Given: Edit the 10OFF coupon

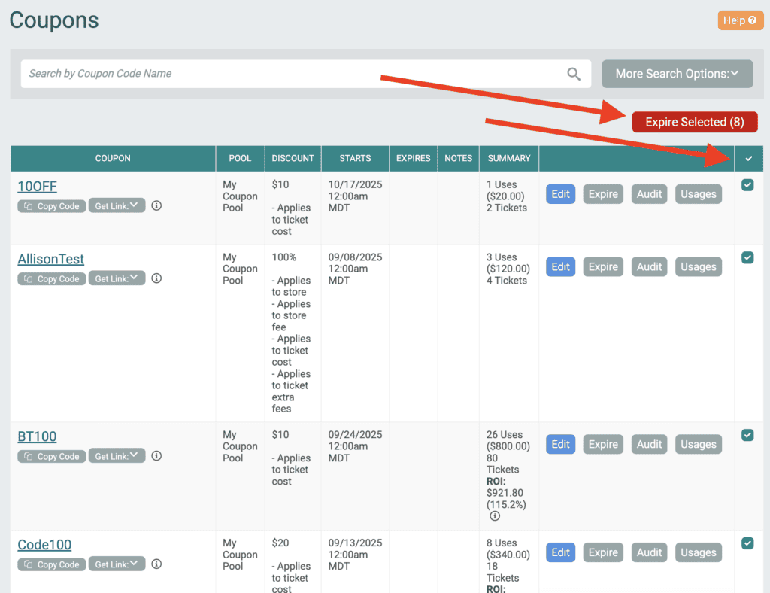Looking at the screenshot, I should click(x=560, y=194).
